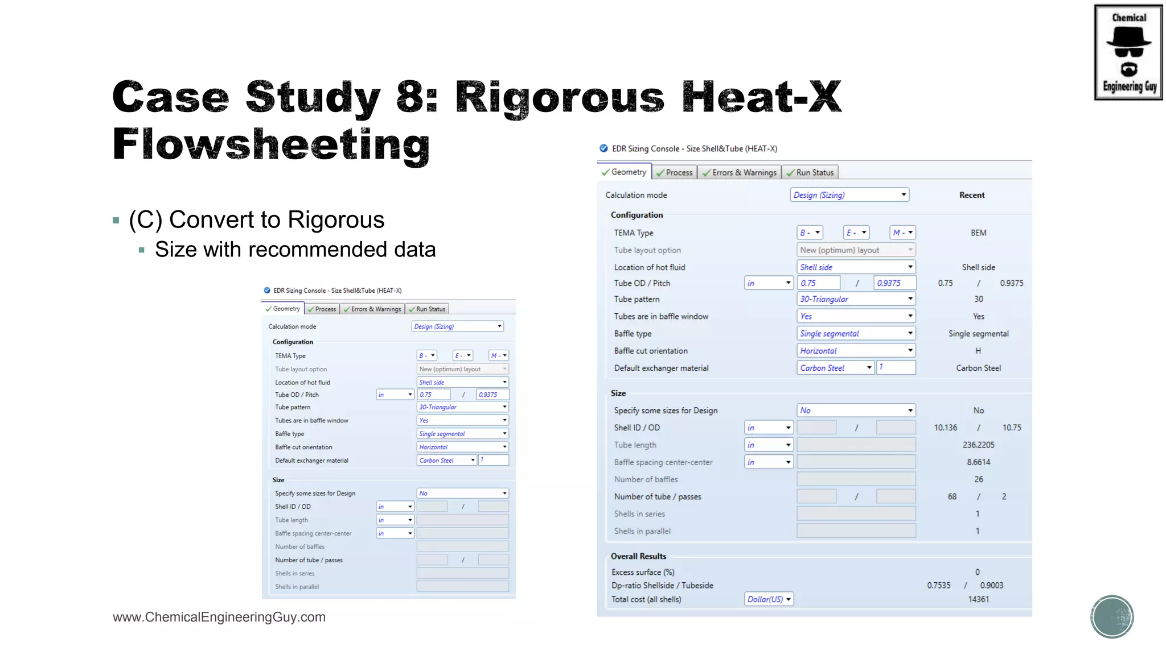This screenshot has height=655, width=1166.
Task: Open Total cost currency dropdown Dollar(US)
Action: 769,599
